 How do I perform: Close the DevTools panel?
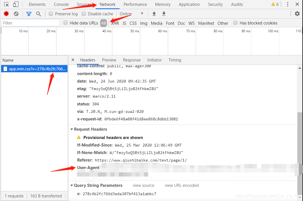(297, 4)
